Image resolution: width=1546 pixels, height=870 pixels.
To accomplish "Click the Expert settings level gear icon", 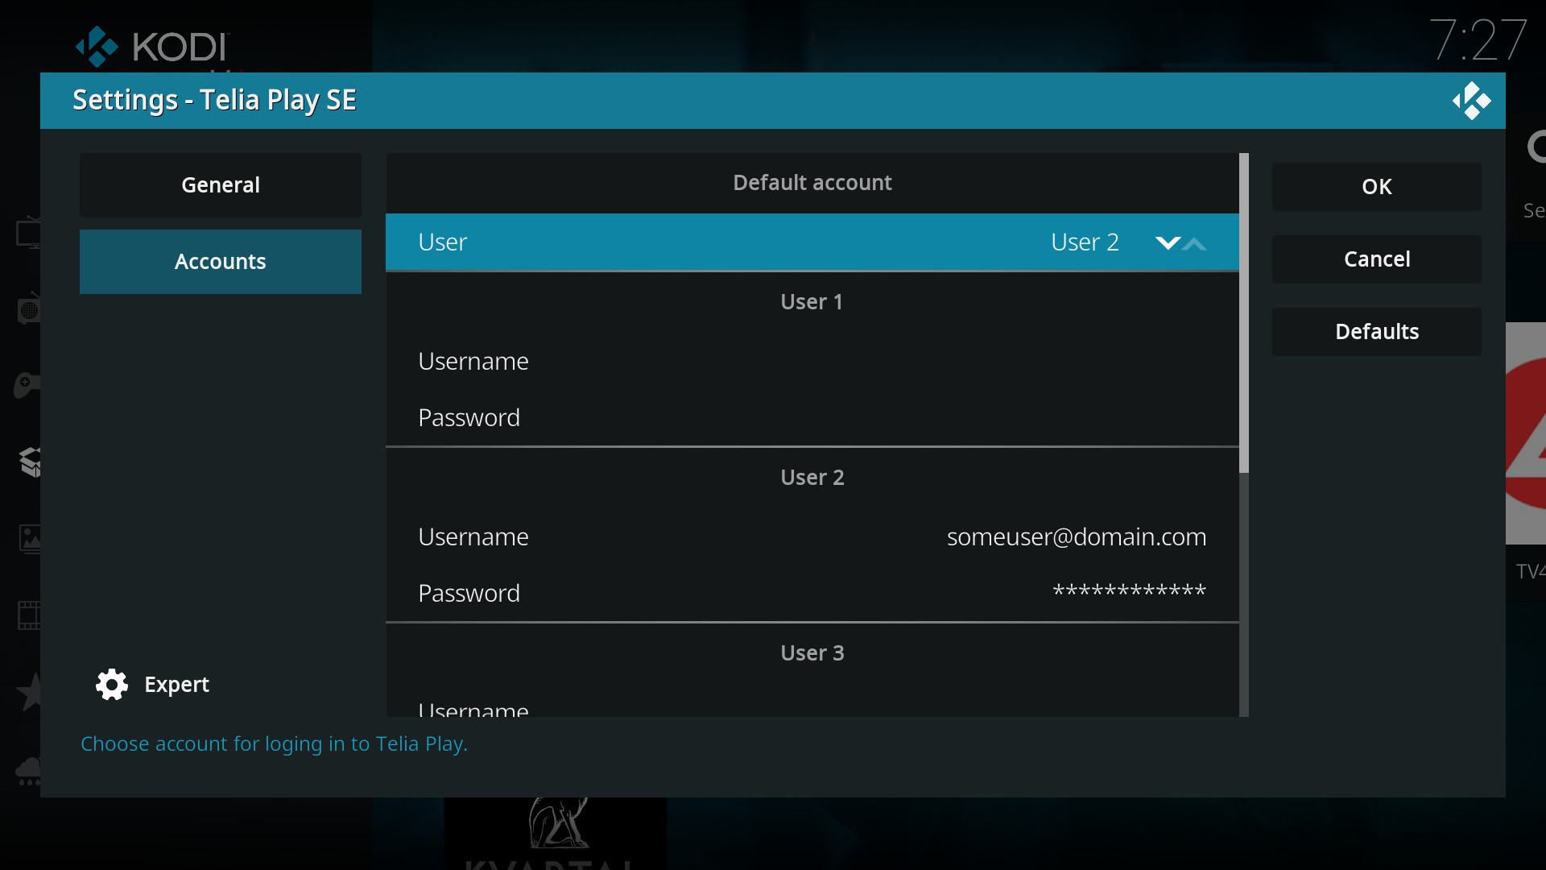I will 112,685.
